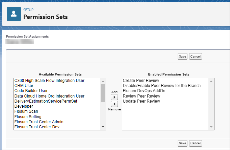Click Enabled list scroll down arrow
The image size is (230, 150).
[211, 127]
